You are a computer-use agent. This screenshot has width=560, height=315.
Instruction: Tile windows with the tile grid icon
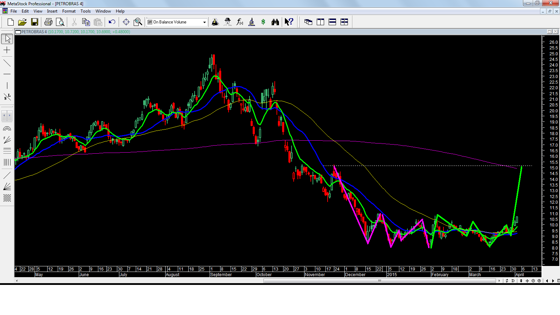coord(344,22)
